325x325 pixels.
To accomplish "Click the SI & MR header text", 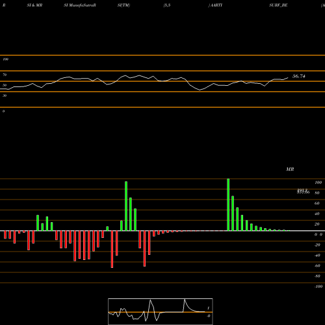I will 34,5.
